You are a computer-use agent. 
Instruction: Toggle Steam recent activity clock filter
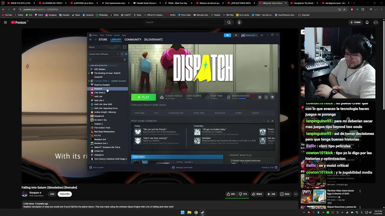click(x=122, y=54)
